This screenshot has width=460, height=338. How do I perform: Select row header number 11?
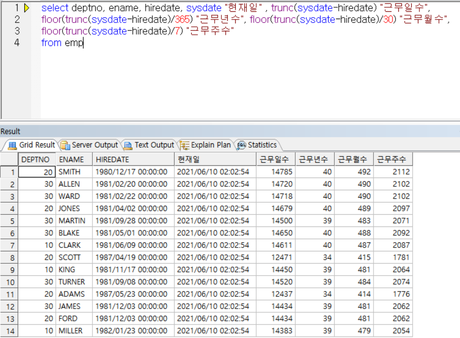9,294
